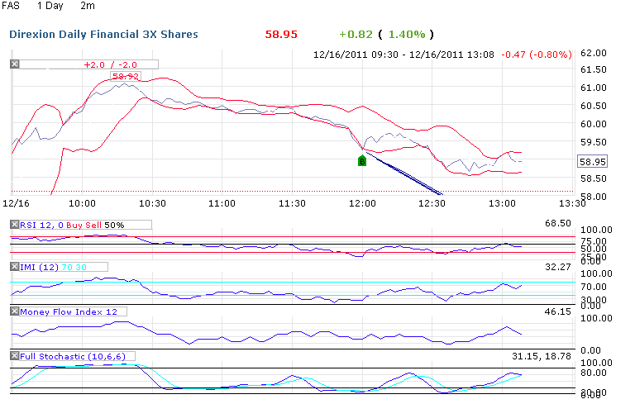Click the 11:00 time axis label

point(222,203)
